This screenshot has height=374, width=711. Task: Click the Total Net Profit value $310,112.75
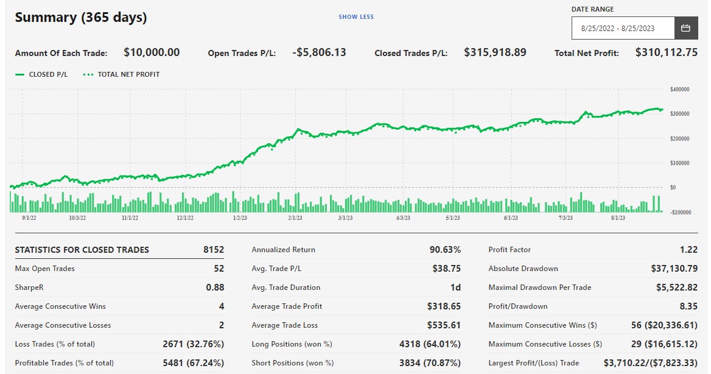pyautogui.click(x=666, y=52)
